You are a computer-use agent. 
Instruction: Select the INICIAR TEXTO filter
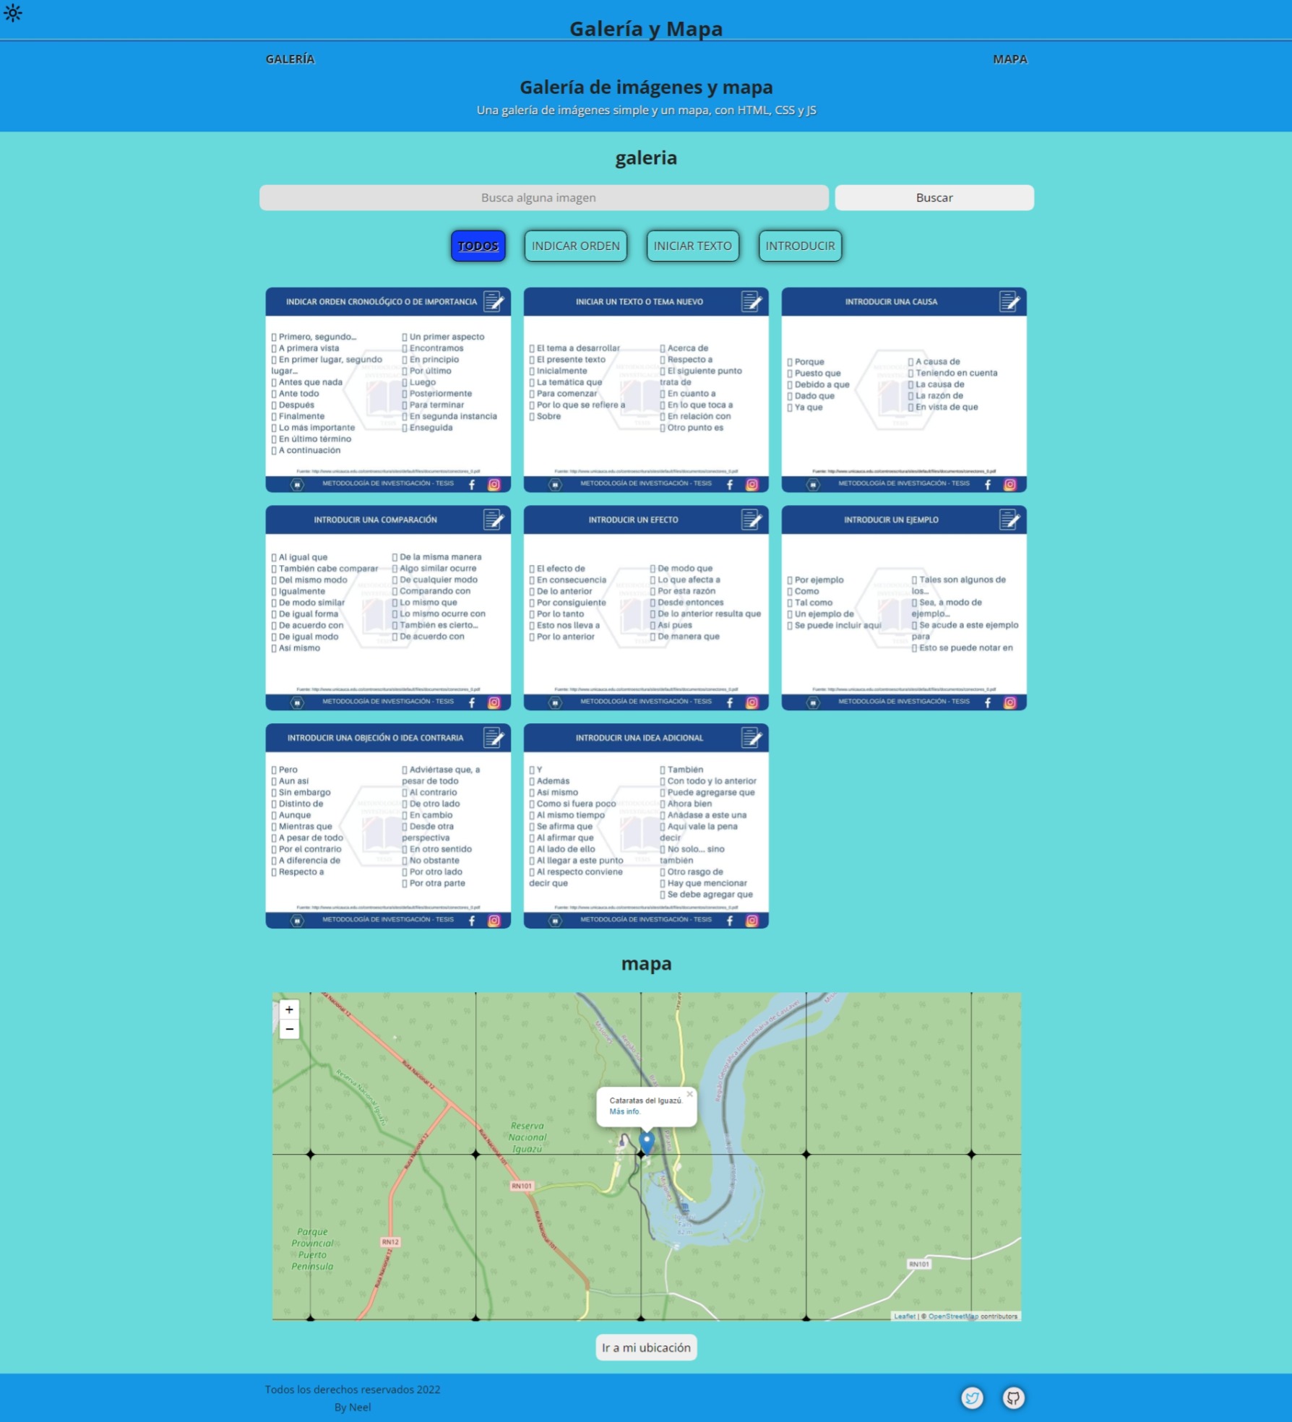coord(692,246)
